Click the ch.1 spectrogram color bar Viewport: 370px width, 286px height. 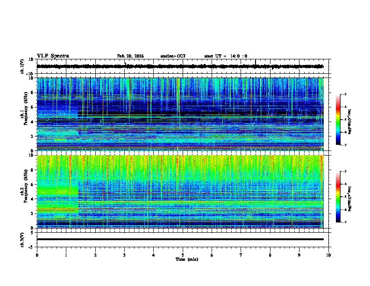338,120
